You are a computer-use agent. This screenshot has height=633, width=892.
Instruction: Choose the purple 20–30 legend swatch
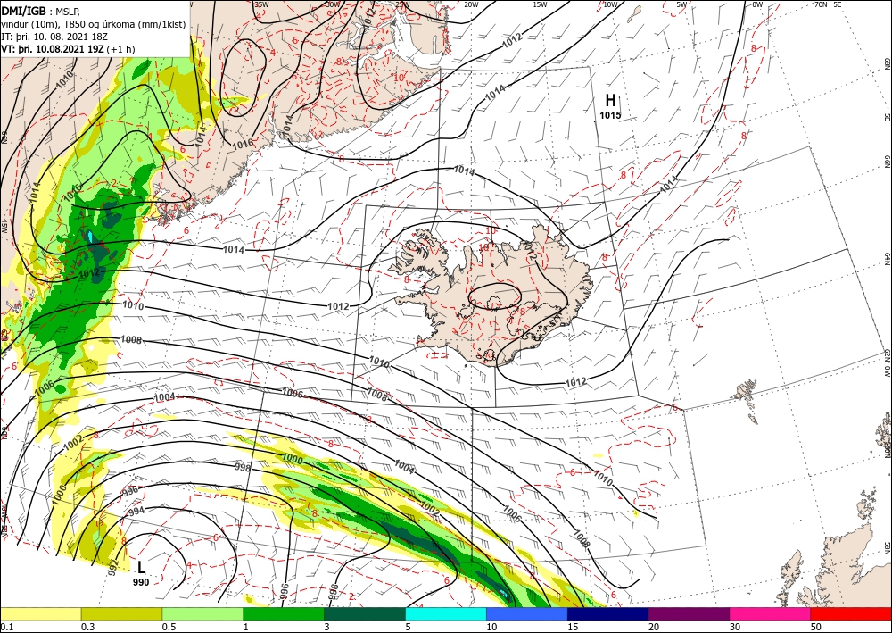[x=689, y=613]
